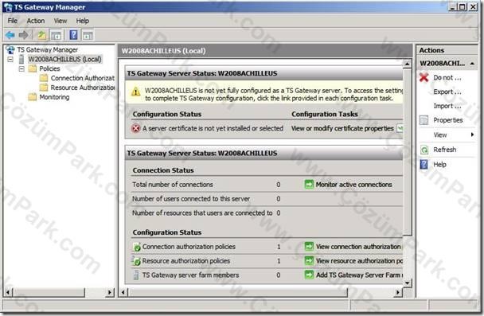Click the Actions pane header
The height and width of the screenshot is (316, 484).
click(x=447, y=50)
